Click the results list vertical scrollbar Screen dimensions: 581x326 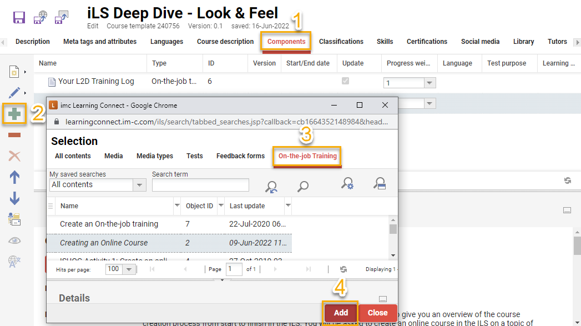click(x=393, y=238)
